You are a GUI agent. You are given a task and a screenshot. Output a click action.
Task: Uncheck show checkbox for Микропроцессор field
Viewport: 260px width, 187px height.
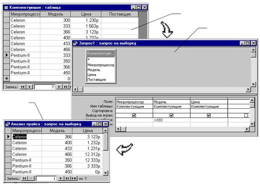pos(134,115)
